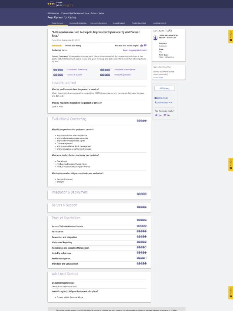
Task: Open the top yellow Feedback tab
Action: pos(231,36)
